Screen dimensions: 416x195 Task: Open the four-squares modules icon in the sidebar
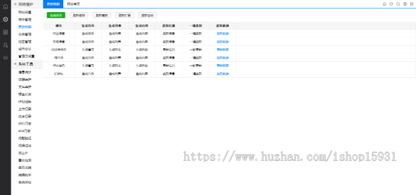point(5,32)
